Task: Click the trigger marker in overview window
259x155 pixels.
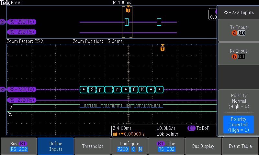Action: [x=128, y=9]
